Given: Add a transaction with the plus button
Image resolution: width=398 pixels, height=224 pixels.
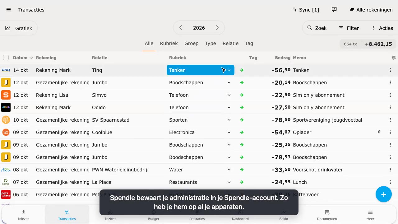Looking at the screenshot, I should (384, 194).
